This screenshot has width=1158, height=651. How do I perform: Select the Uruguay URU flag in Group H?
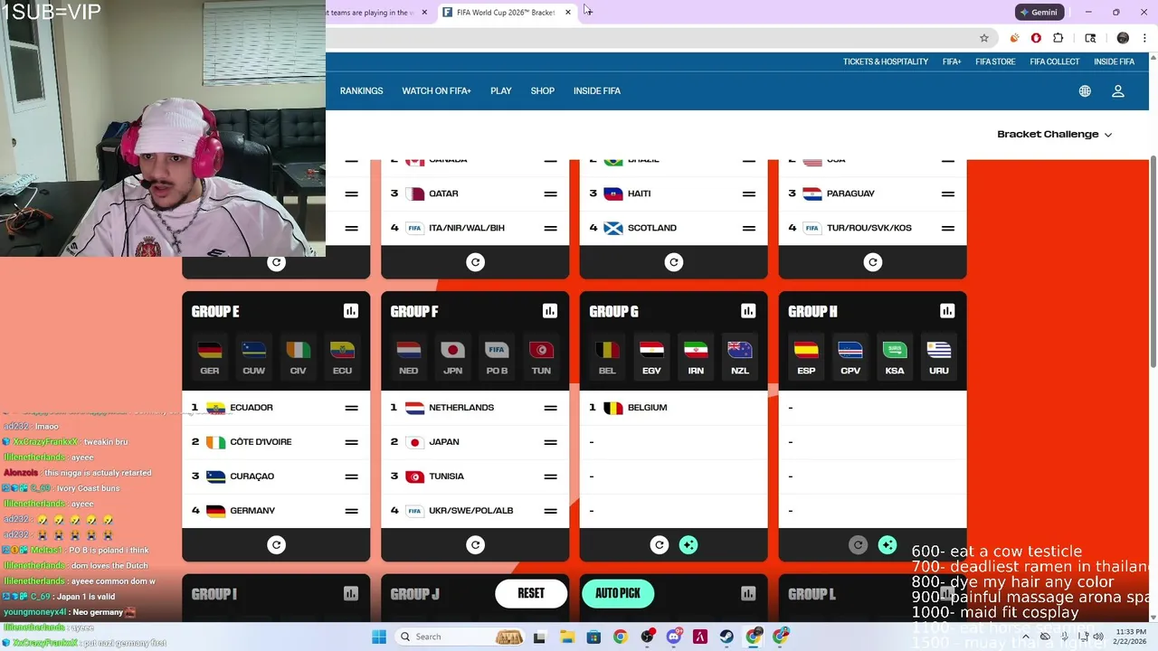pyautogui.click(x=939, y=357)
